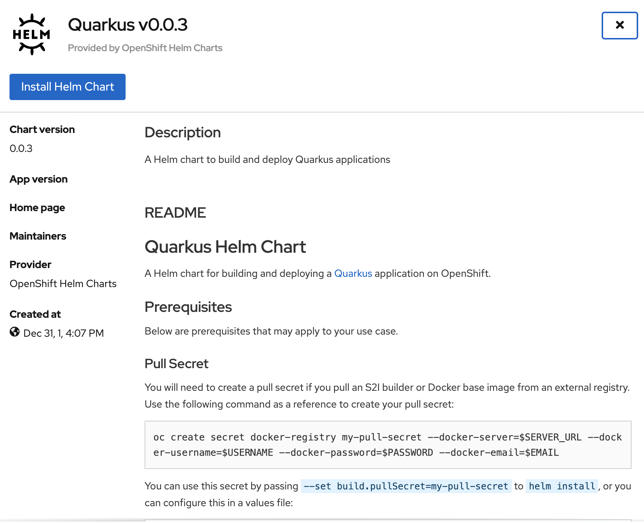Click the Provider name OpenShift Helm Charts
Viewport: 644px width, 523px height.
coord(63,283)
